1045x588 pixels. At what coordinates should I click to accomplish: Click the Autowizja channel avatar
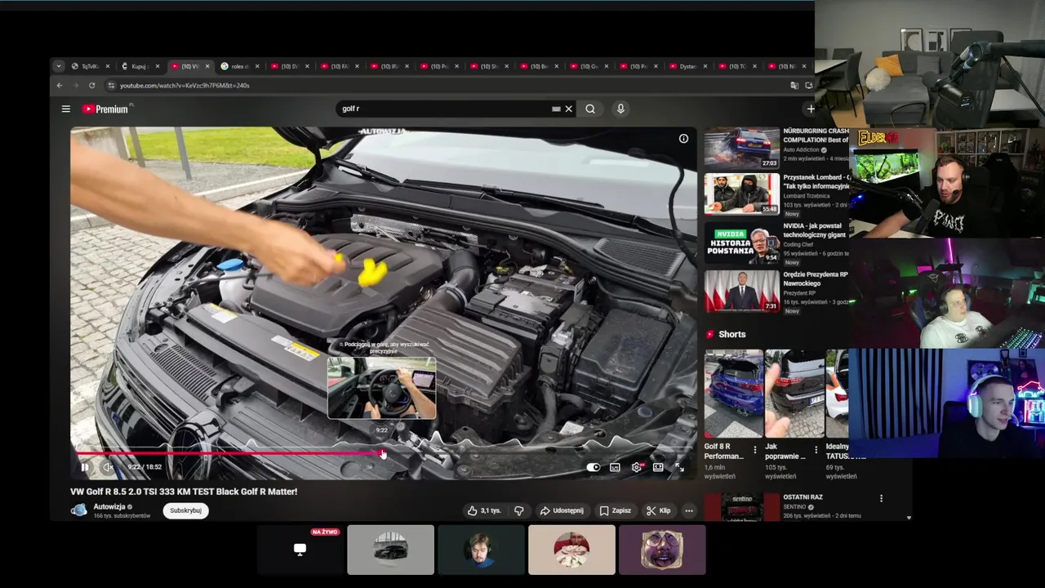(79, 510)
